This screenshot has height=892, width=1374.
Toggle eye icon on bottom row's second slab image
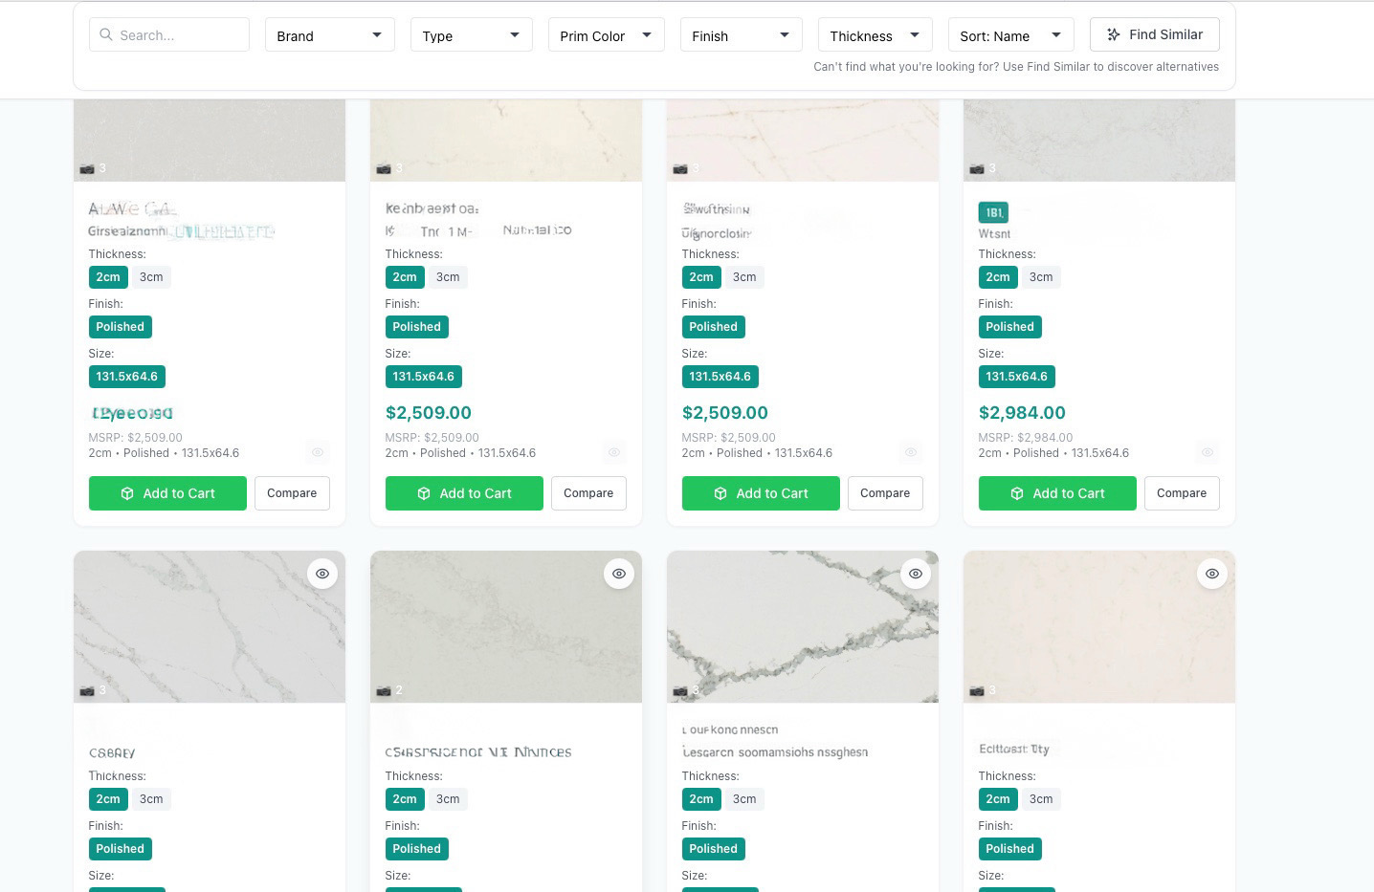(619, 574)
